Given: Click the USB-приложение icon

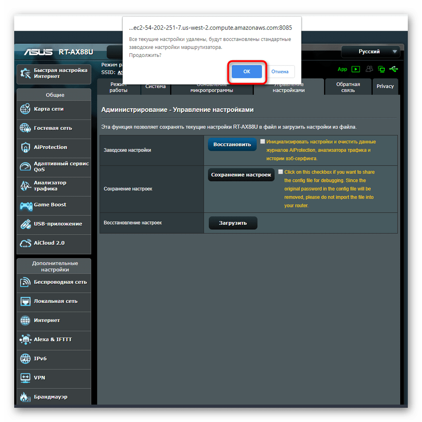Looking at the screenshot, I should [x=26, y=224].
